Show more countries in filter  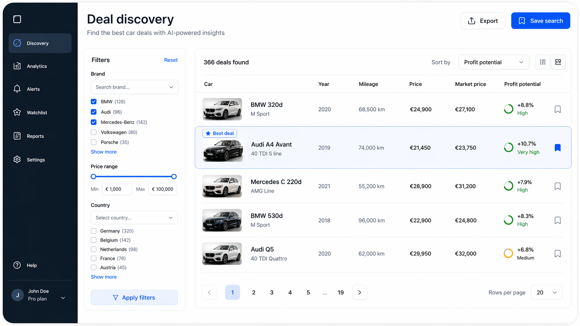click(x=104, y=277)
